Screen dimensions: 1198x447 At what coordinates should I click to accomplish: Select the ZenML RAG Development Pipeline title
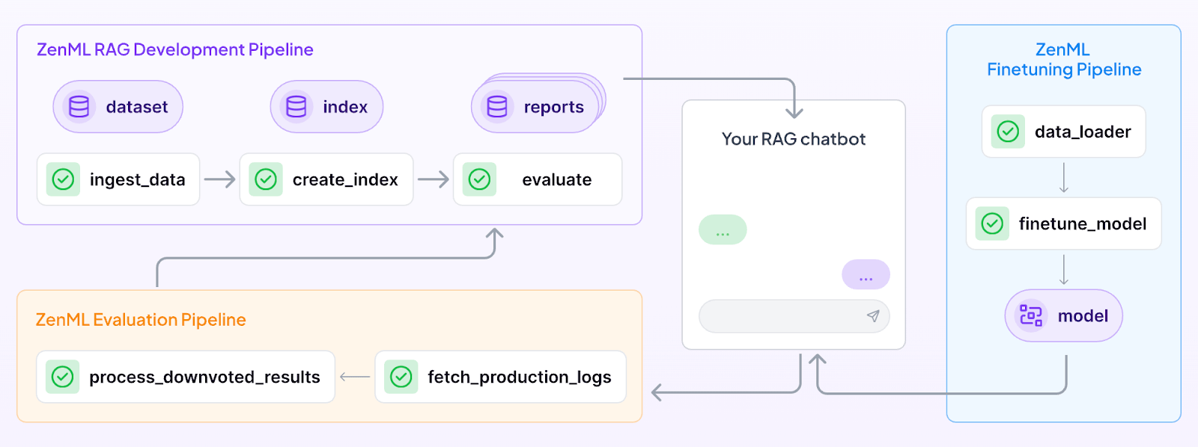175,50
